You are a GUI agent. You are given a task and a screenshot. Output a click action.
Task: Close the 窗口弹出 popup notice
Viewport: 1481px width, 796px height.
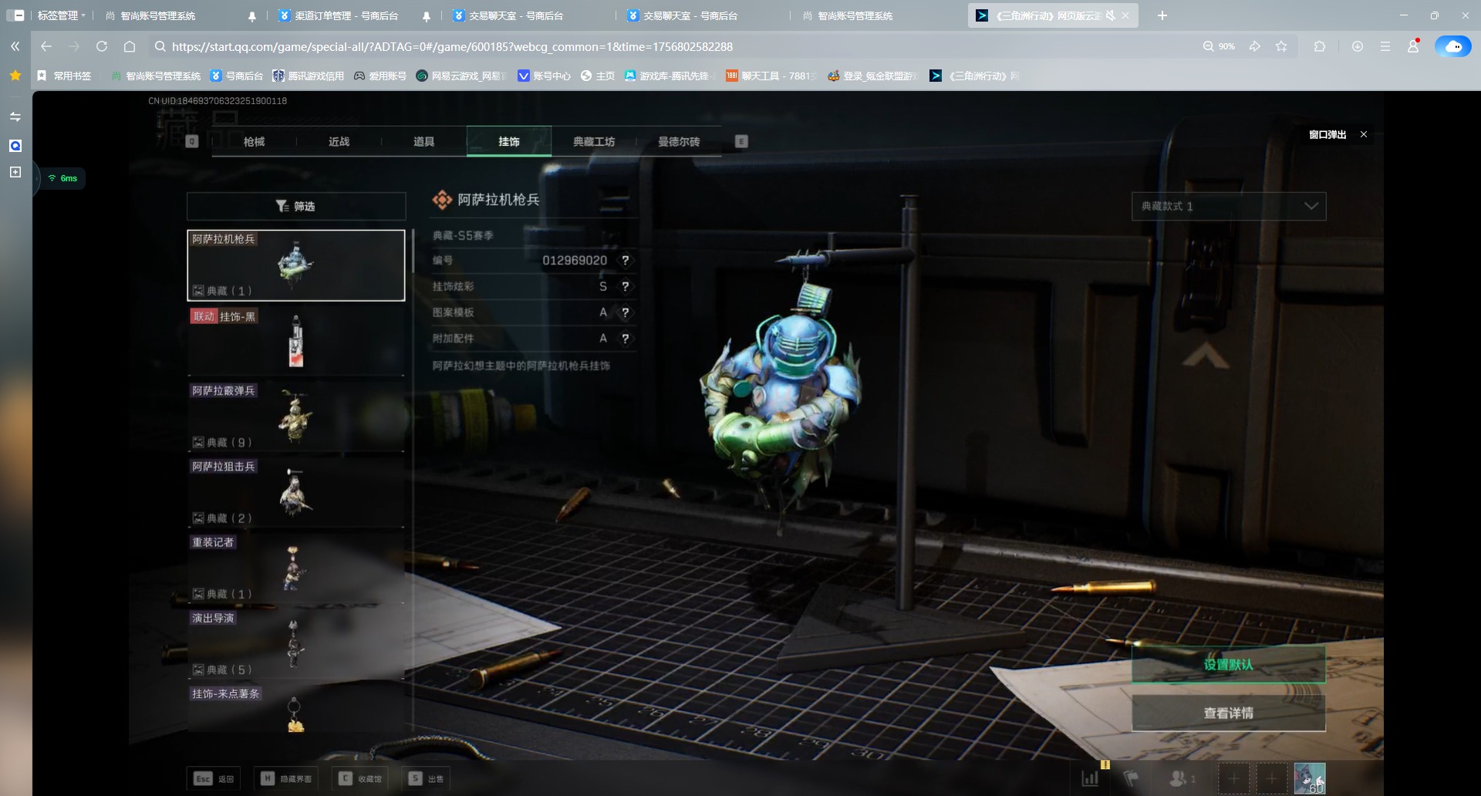coord(1364,134)
